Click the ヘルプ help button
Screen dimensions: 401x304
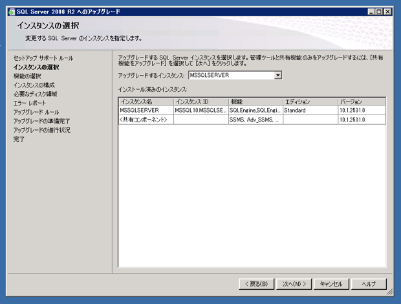pyautogui.click(x=369, y=284)
